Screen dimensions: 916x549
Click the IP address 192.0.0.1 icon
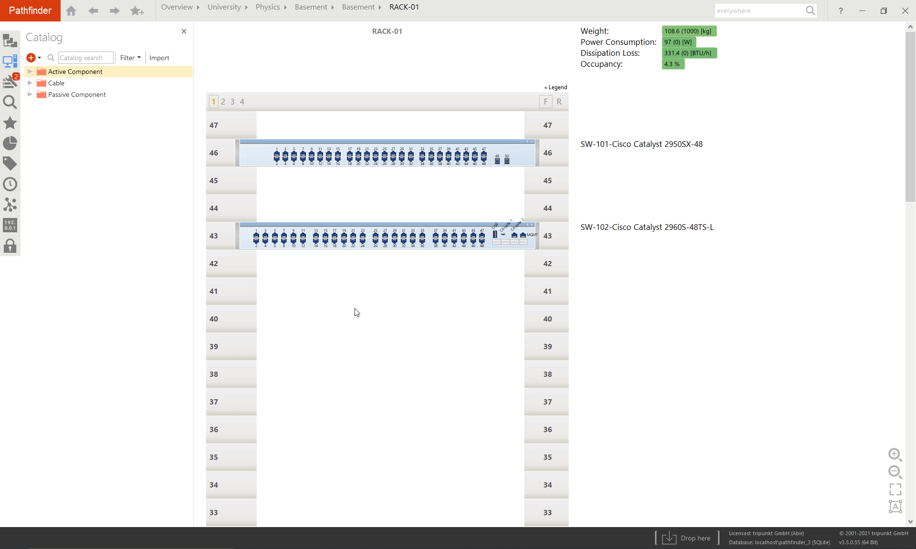point(10,225)
